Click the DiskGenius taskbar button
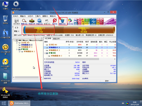142x106 pixels. point(19,103)
